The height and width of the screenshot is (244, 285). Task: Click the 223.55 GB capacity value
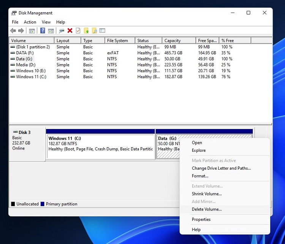(x=173, y=65)
